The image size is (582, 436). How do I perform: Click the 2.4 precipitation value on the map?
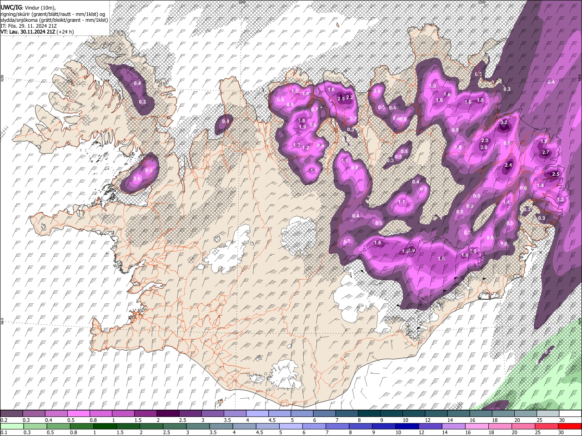click(x=508, y=165)
